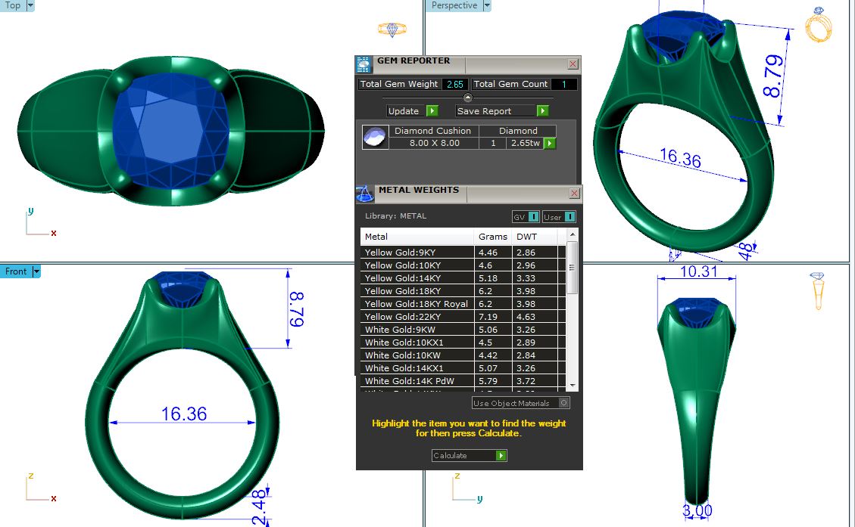Screen dimensions: 855x527
Task: Click the Diamond Cushion gem thumbnail
Action: click(375, 137)
